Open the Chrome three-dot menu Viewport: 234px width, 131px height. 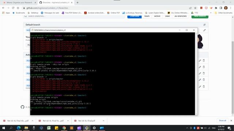[231, 8]
